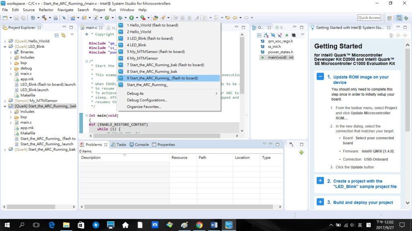The height and width of the screenshot is (231, 412).
Task: Collapse all in Project Explorer toolbar
Action: pyautogui.click(x=56, y=35)
